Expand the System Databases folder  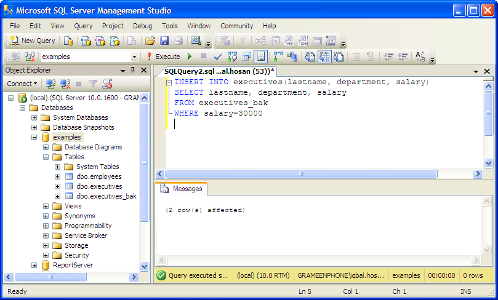pos(34,117)
